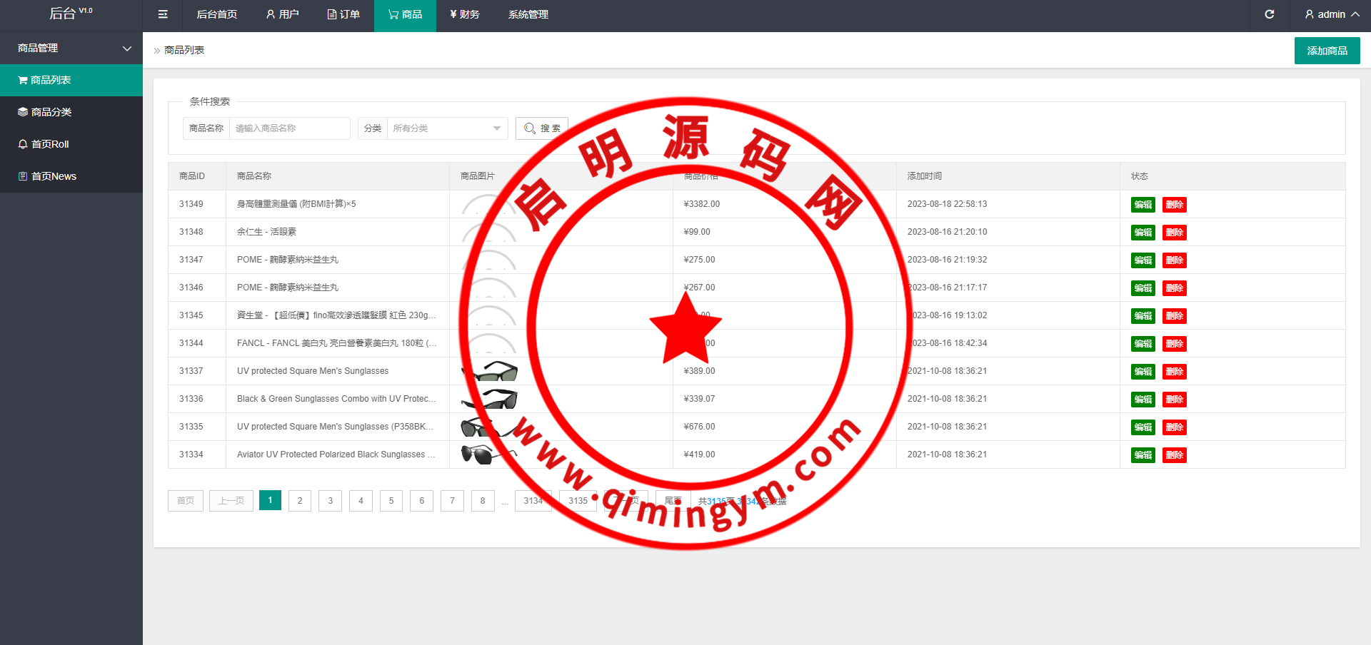Image resolution: width=1371 pixels, height=645 pixels.
Task: Toggle sidebar collapse hamburger icon
Action: click(x=163, y=14)
